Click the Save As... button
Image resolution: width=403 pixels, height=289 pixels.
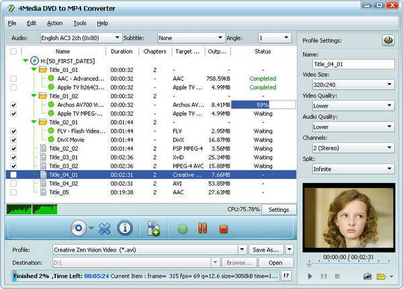pyautogui.click(x=266, y=249)
